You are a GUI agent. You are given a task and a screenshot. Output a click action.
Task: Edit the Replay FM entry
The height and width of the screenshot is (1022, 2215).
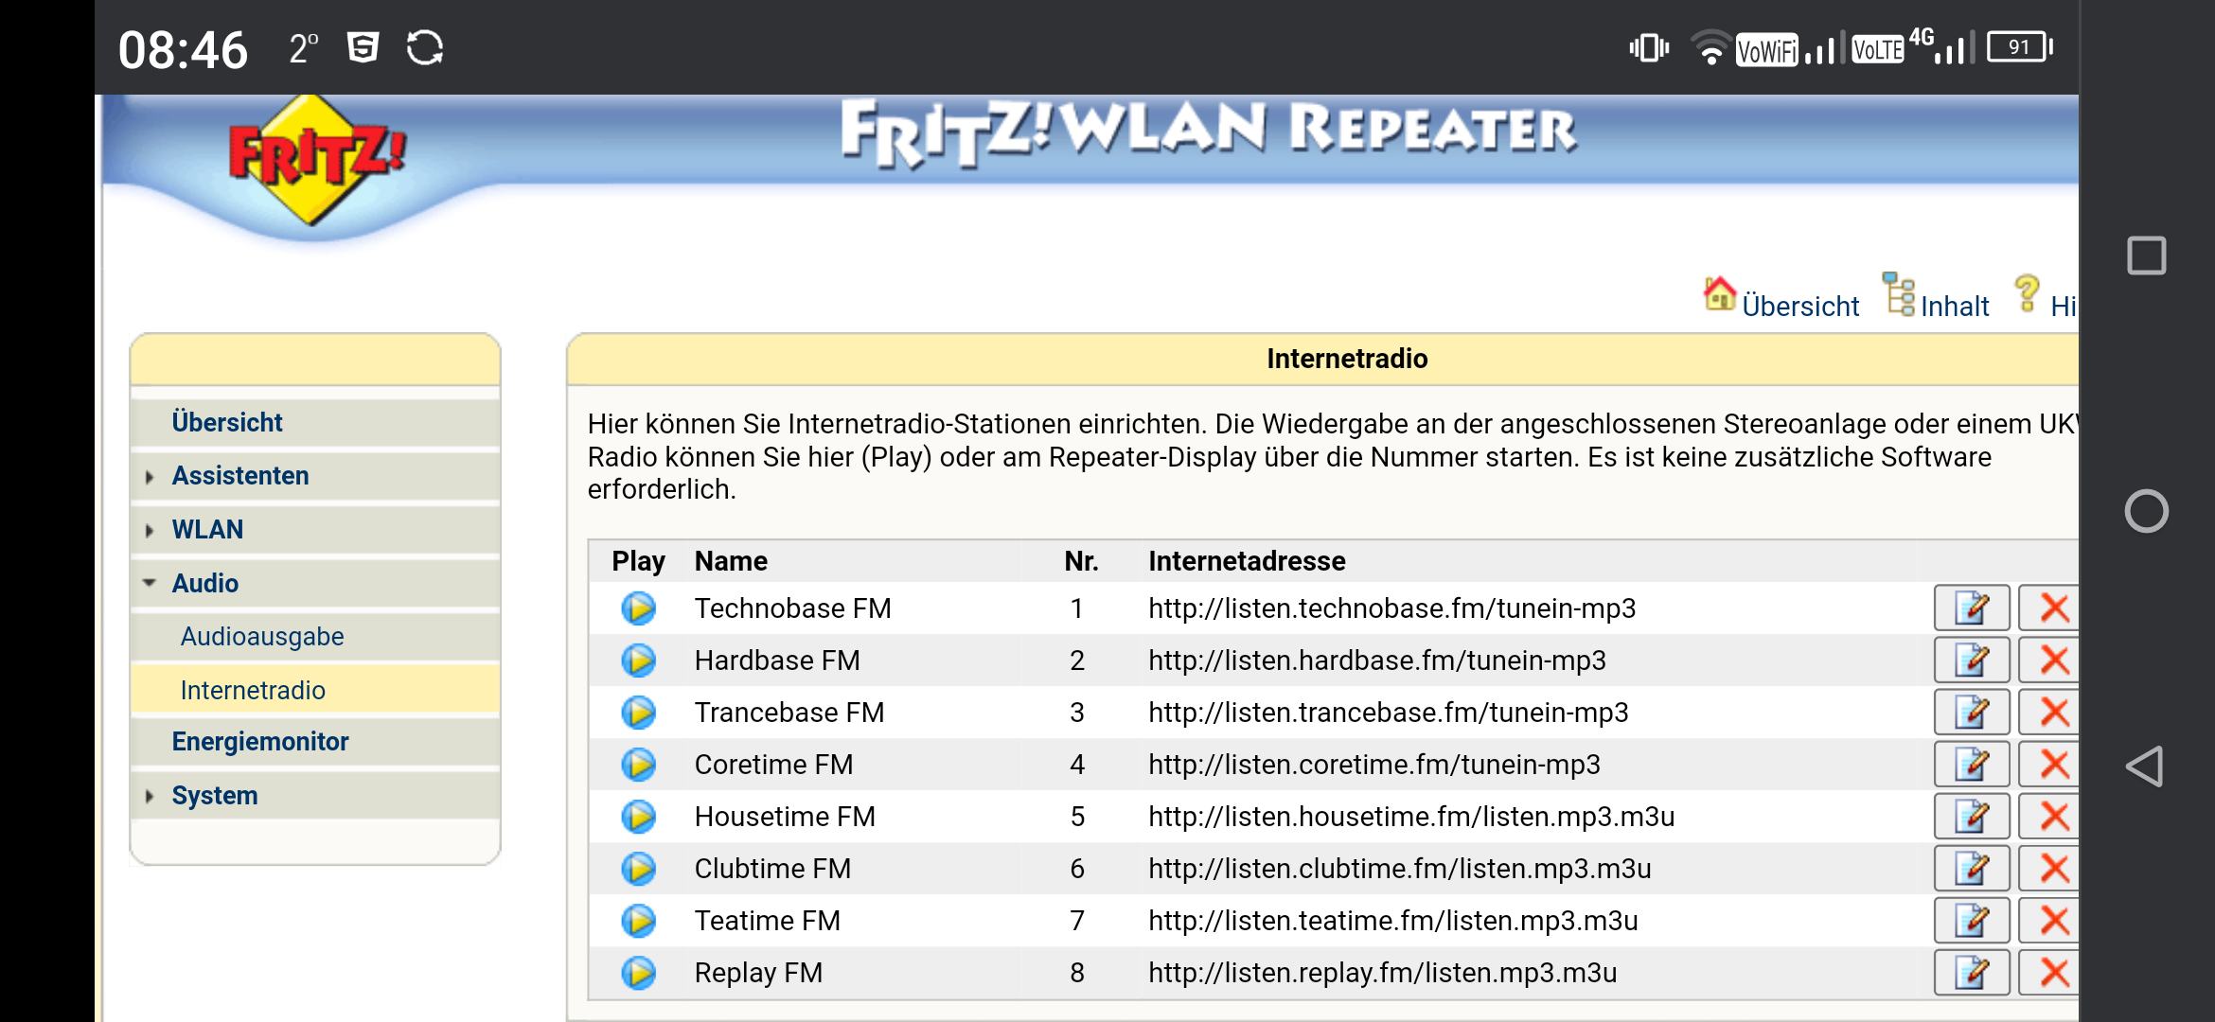coord(1972,973)
